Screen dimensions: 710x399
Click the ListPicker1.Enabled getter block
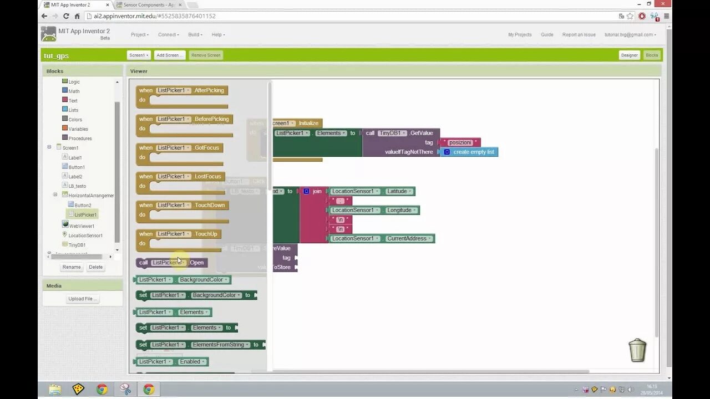coord(171,361)
